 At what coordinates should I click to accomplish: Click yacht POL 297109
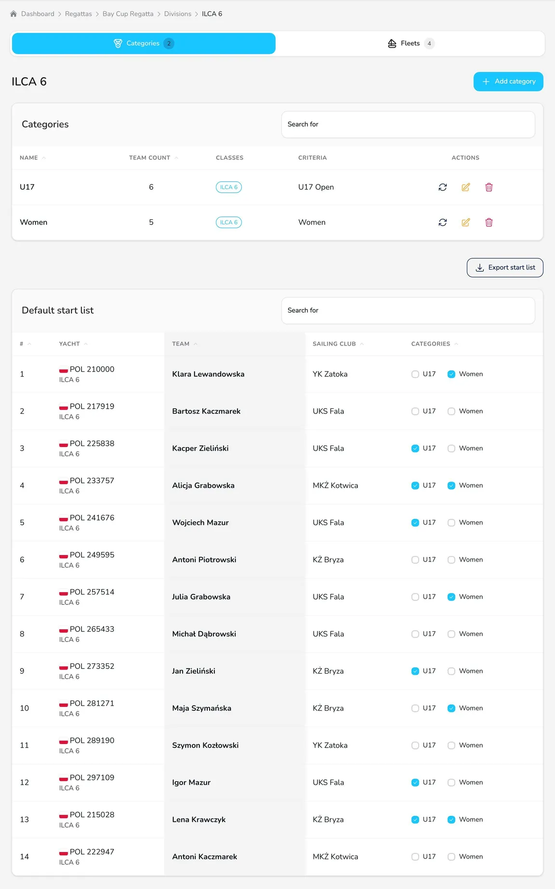(x=92, y=778)
